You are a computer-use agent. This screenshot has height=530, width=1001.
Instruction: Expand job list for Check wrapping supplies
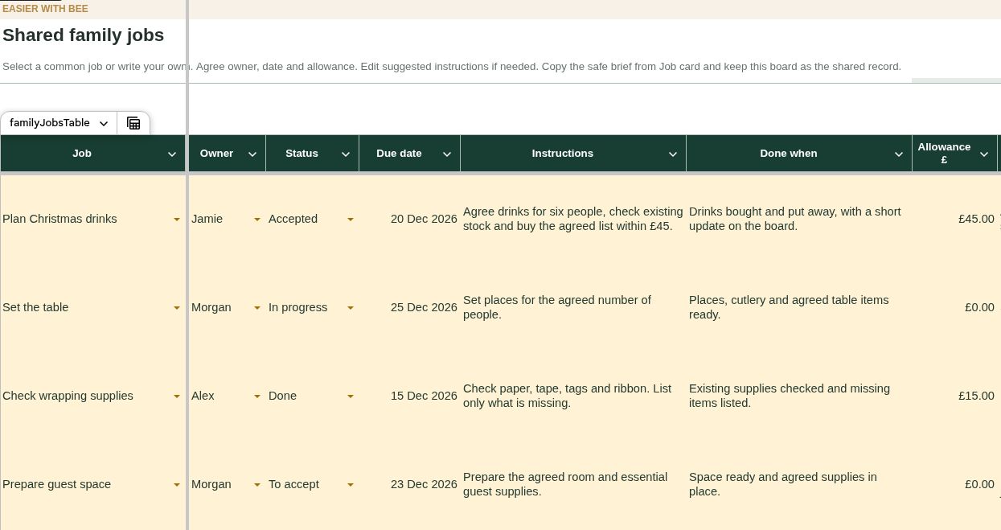point(177,396)
